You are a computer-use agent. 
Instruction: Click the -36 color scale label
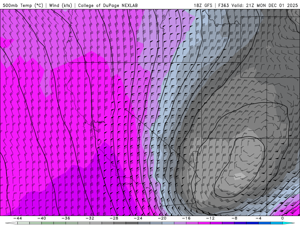(x=66, y=218)
